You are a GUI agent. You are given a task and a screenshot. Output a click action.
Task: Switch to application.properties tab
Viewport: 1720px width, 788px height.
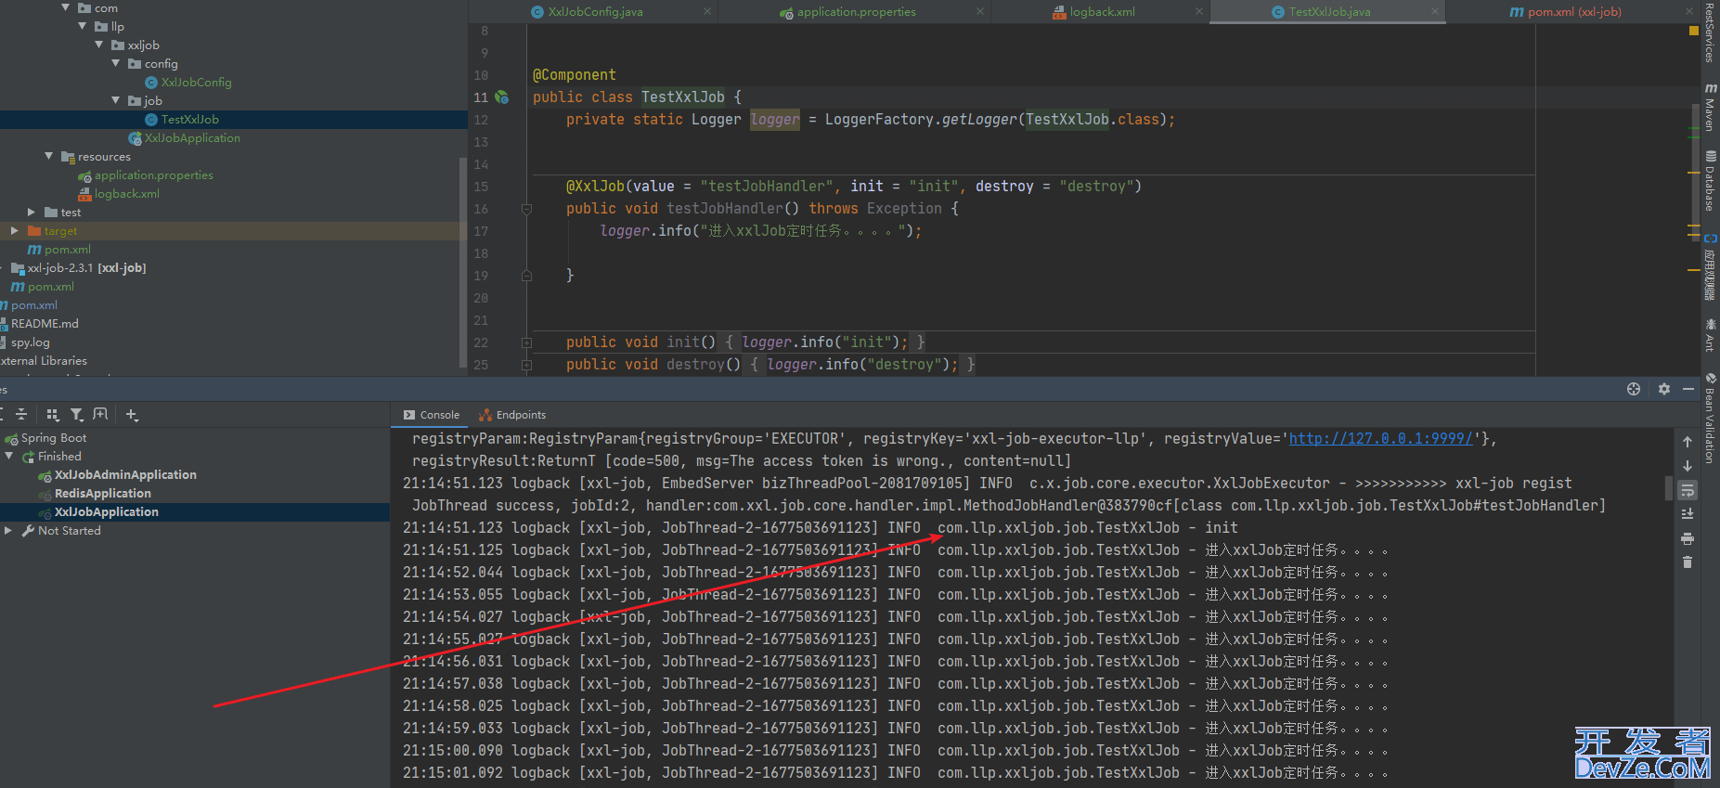click(x=856, y=11)
